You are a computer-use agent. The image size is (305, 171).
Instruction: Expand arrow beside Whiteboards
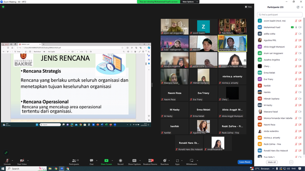point(197,161)
